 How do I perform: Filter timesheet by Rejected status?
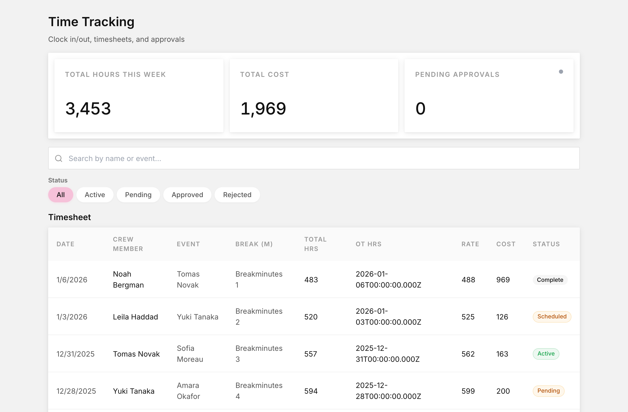click(237, 195)
